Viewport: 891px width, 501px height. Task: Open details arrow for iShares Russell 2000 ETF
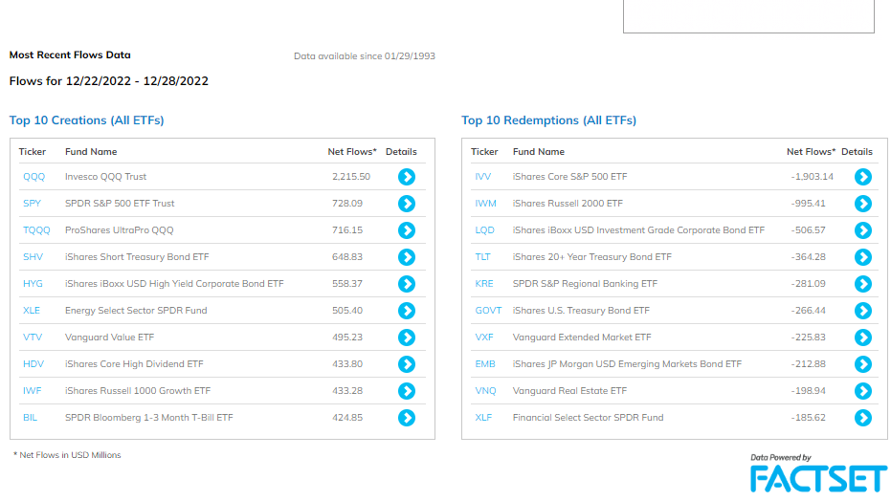pyautogui.click(x=862, y=204)
